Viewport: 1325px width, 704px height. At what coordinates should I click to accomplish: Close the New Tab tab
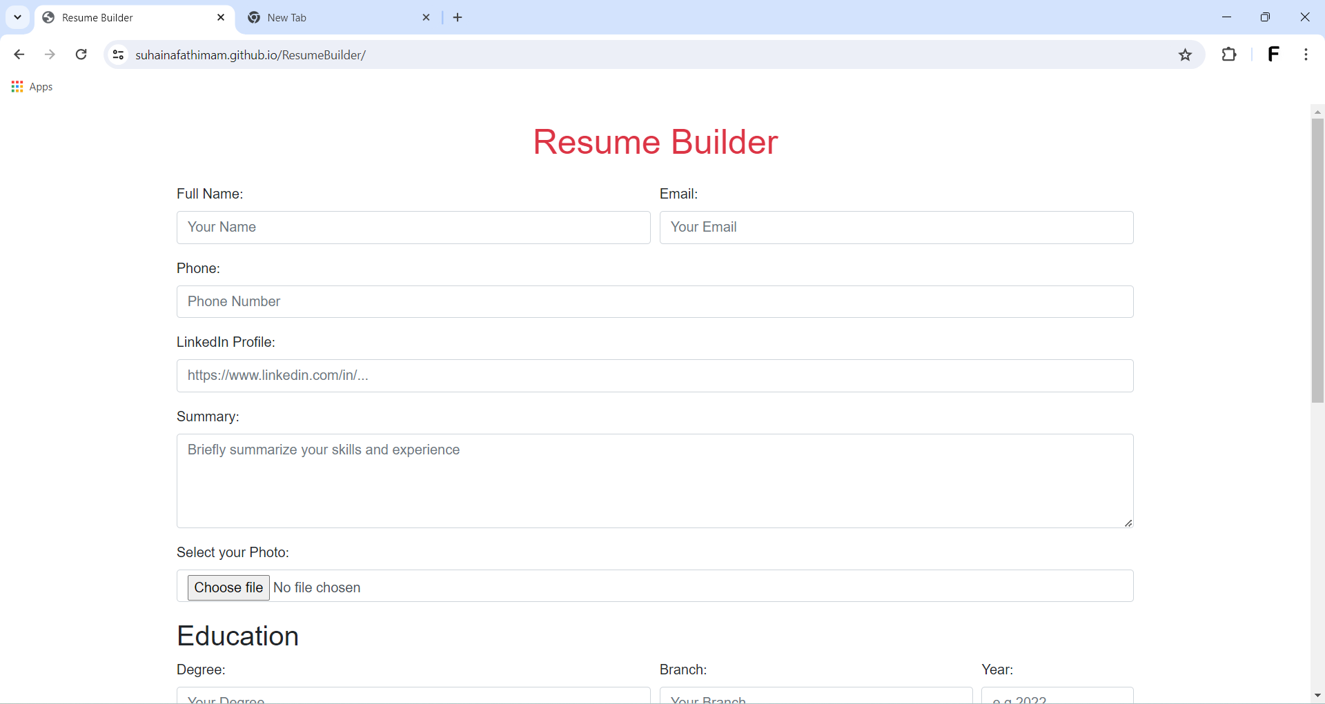pyautogui.click(x=426, y=17)
